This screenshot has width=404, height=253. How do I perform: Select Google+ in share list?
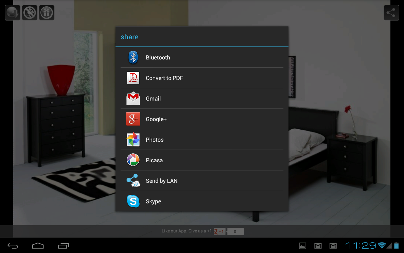coord(202,119)
